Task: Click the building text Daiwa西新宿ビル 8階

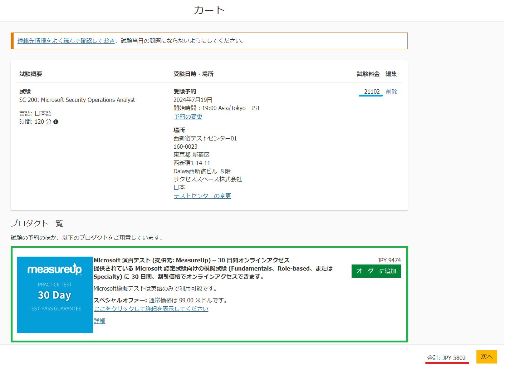Action: click(x=202, y=171)
